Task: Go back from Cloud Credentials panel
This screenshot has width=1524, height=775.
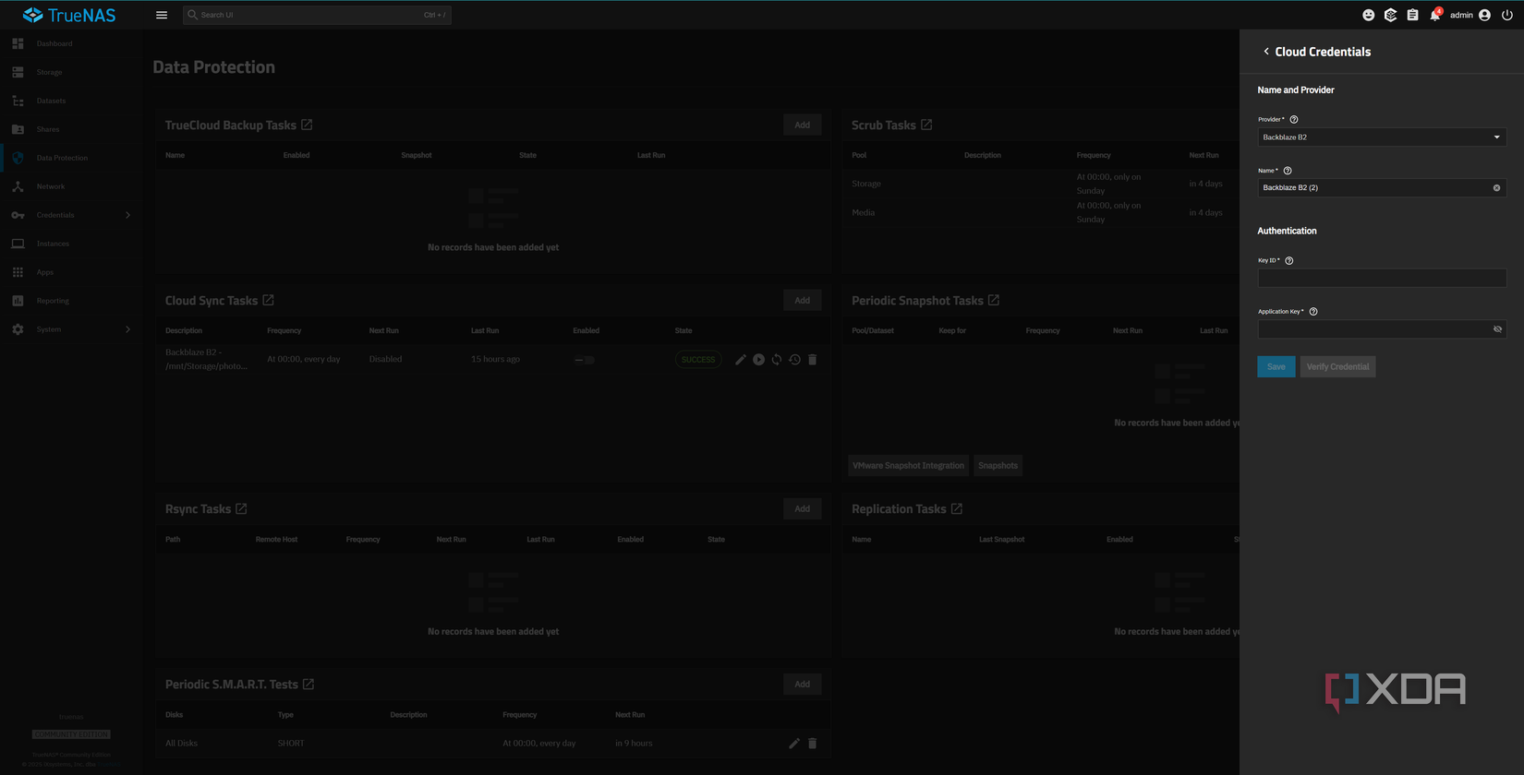Action: click(x=1266, y=52)
